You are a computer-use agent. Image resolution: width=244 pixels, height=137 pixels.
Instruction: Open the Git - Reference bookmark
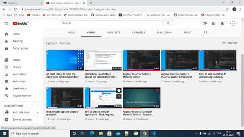click(x=52, y=15)
